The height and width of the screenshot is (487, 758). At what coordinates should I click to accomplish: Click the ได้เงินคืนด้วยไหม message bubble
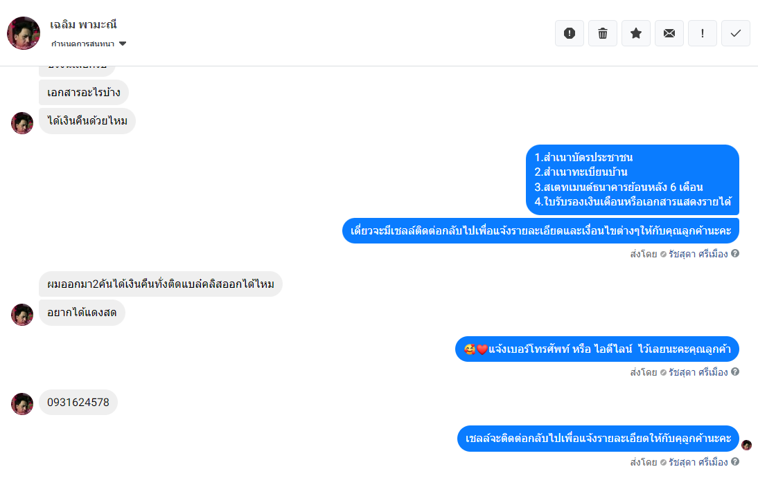[87, 121]
